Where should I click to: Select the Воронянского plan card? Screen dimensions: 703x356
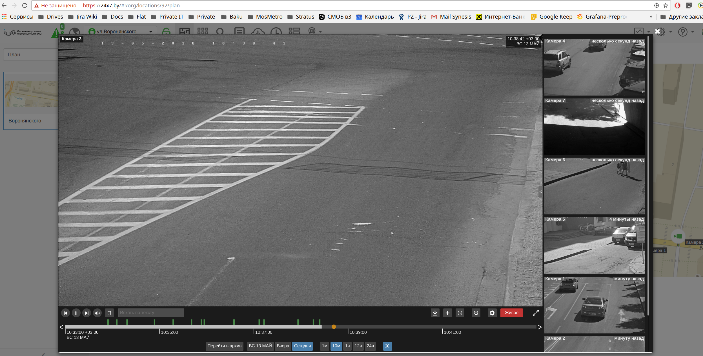[x=30, y=101]
